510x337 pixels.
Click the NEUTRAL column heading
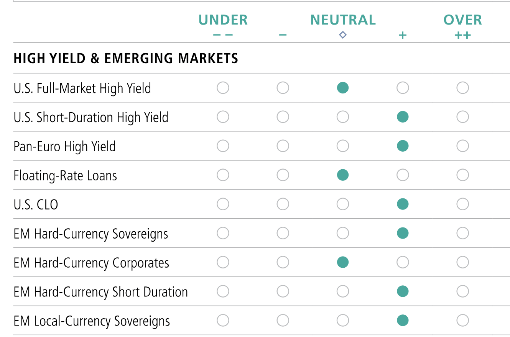(x=343, y=20)
